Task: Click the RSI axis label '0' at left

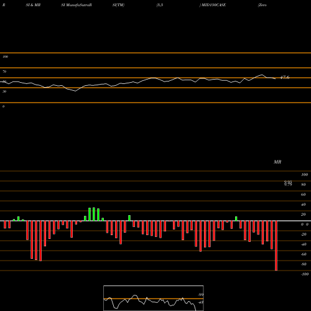Action: pos(3,106)
